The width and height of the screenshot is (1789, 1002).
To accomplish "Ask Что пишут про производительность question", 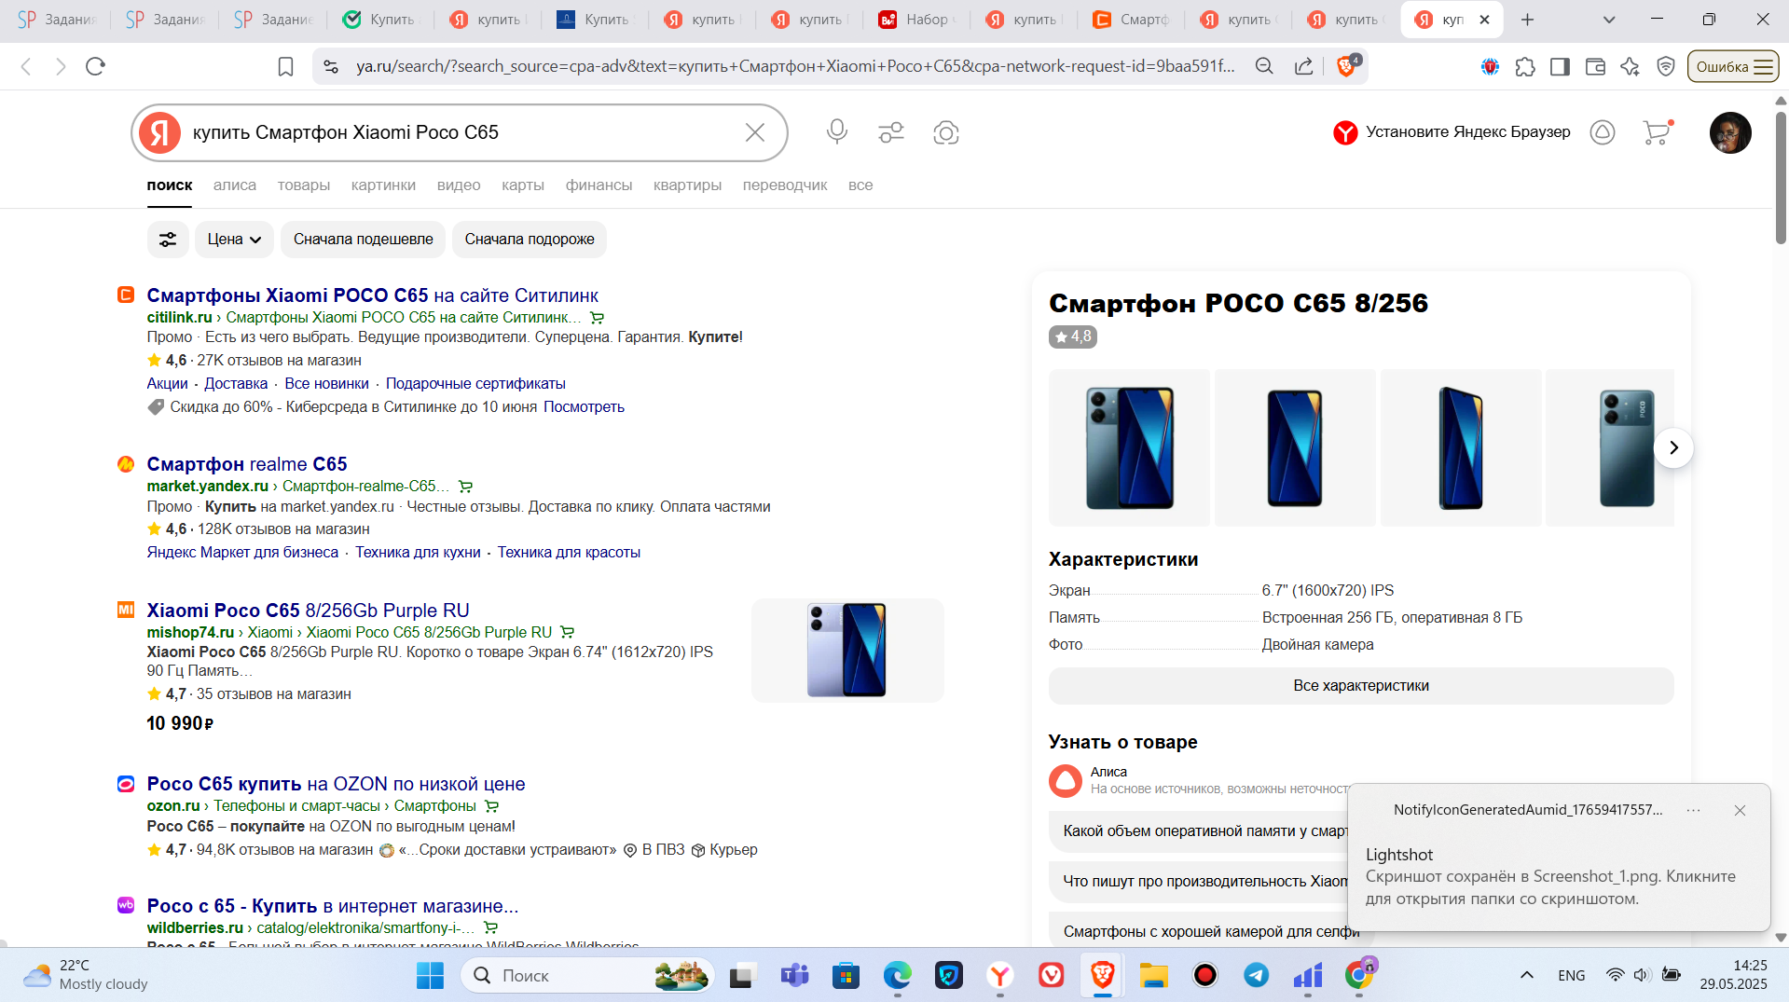I will click(x=1204, y=881).
